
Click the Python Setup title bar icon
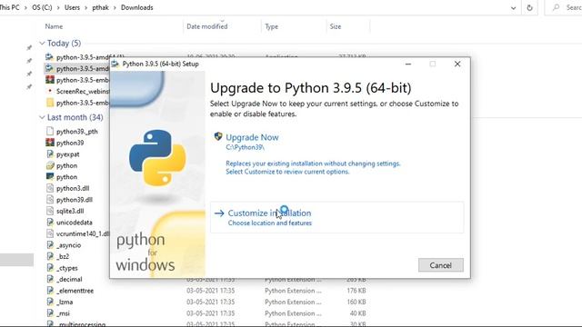point(115,64)
